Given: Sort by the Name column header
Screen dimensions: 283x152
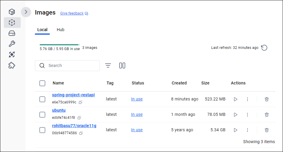Looking at the screenshot, I should tap(58, 83).
